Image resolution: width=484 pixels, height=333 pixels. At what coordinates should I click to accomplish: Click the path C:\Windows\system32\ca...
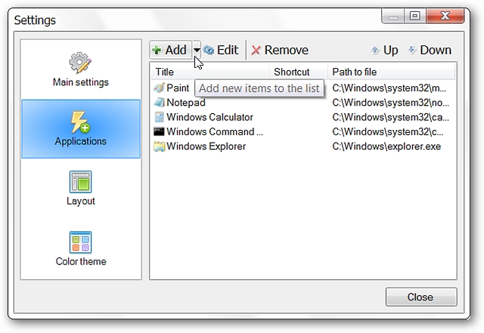(390, 117)
